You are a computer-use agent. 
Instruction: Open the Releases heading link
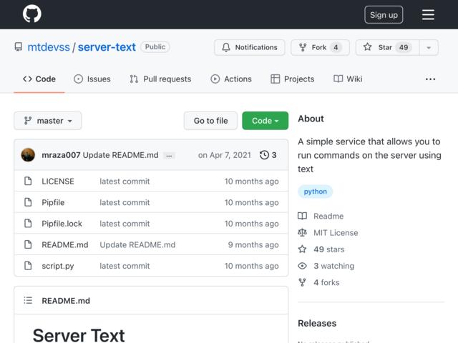coord(317,323)
